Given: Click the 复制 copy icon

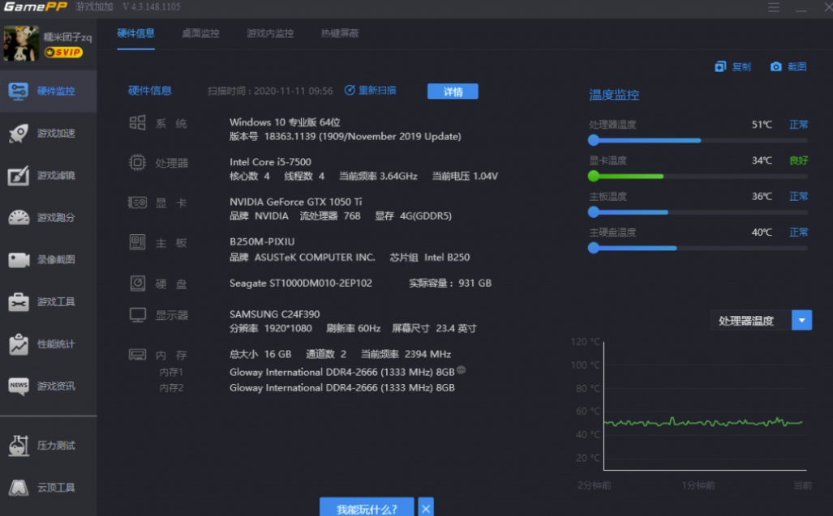Looking at the screenshot, I should pos(720,66).
